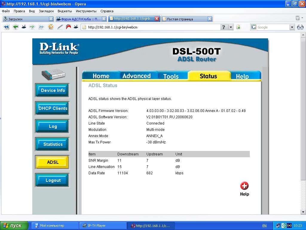Open the DHCP Clients page button
This screenshot has height=230, width=306.
pyautogui.click(x=53, y=108)
